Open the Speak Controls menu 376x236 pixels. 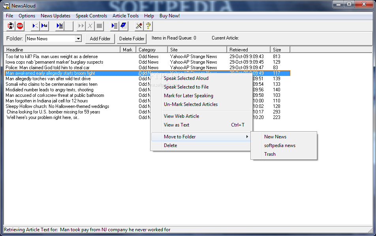click(x=91, y=16)
